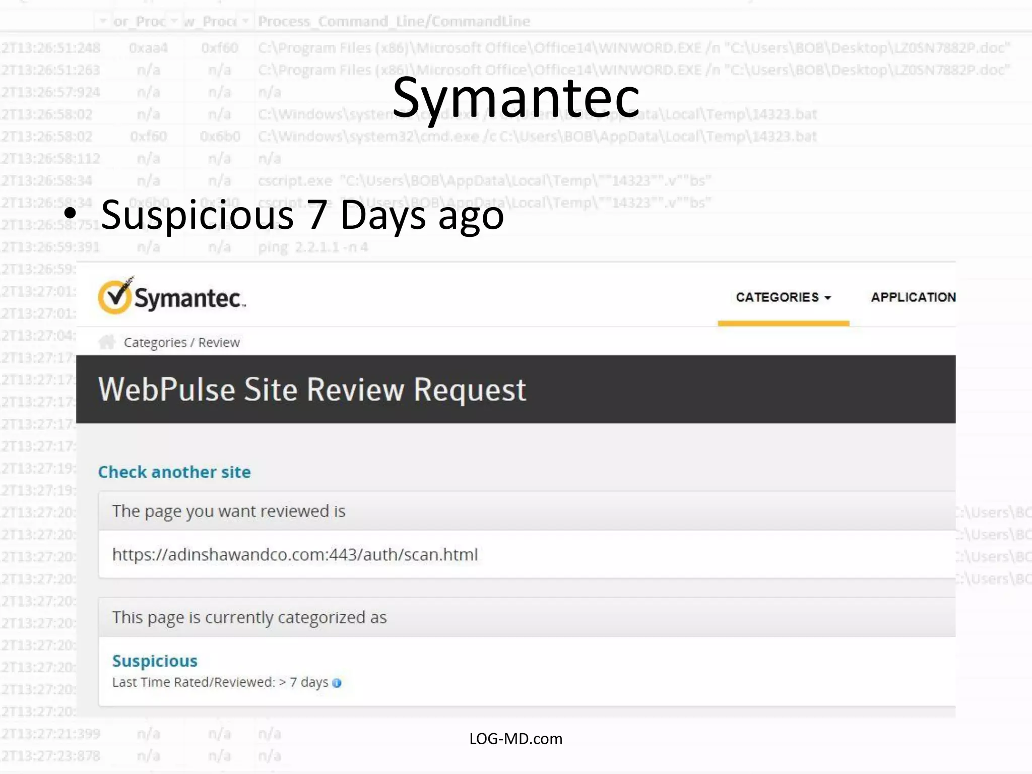The height and width of the screenshot is (774, 1032).
Task: Click 'This page is currently categorized as' label
Action: [249, 617]
